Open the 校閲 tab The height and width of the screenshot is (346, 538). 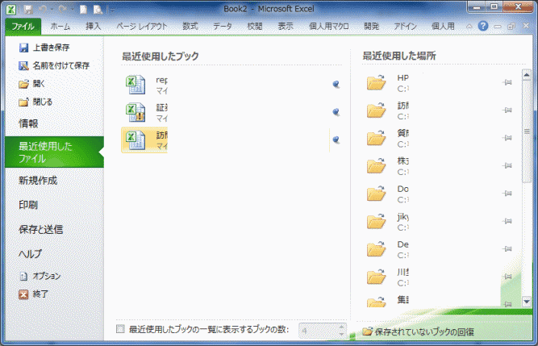pos(255,27)
